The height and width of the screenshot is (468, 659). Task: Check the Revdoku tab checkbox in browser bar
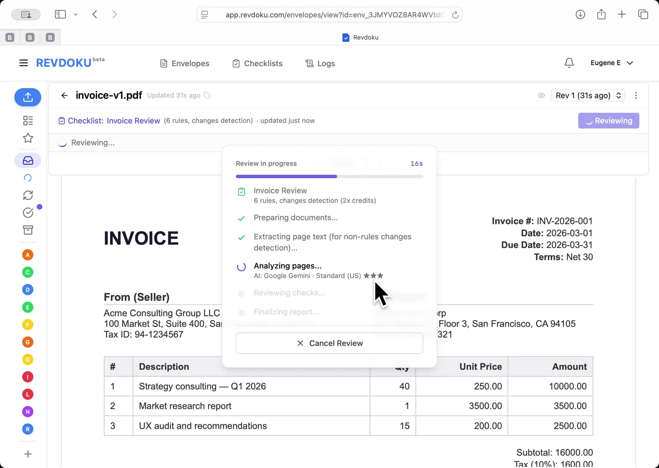click(346, 37)
